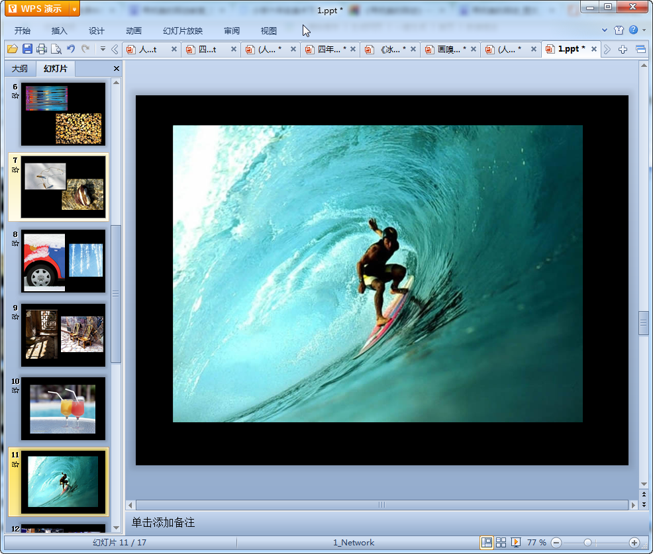Redo the last undone action

85,49
